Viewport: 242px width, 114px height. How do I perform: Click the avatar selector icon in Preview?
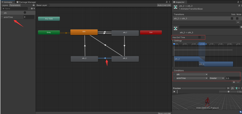point(236,88)
